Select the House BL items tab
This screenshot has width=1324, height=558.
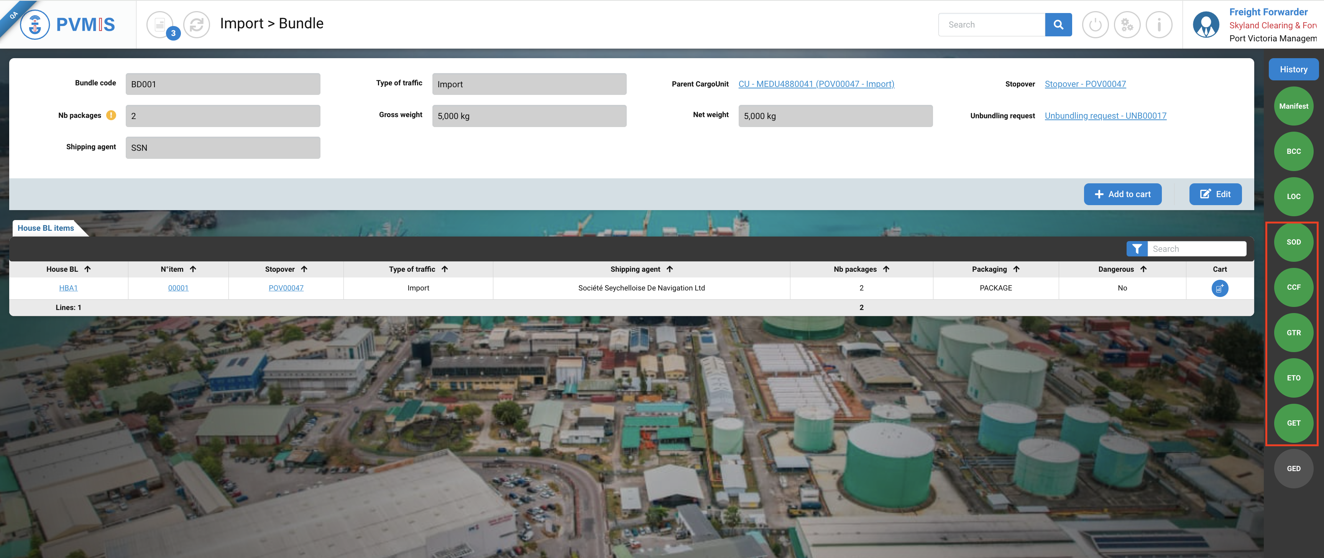46,228
